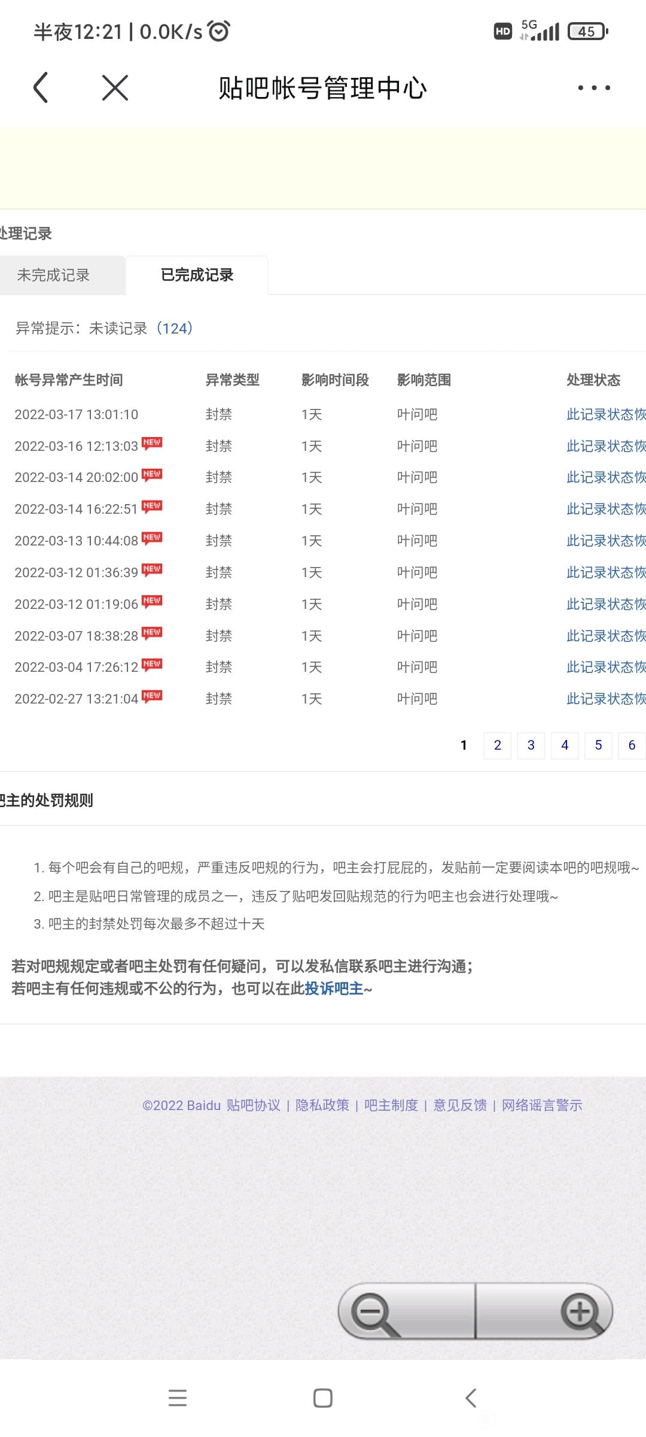
Task: Tap NEW badge on 2022-03-16 12:13:03 record
Action: pyautogui.click(x=152, y=443)
